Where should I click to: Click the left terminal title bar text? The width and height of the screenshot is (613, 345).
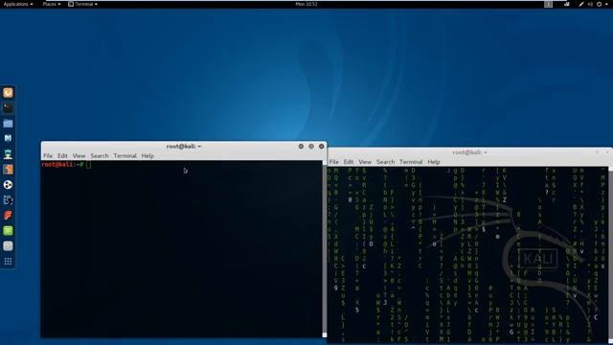tap(184, 147)
